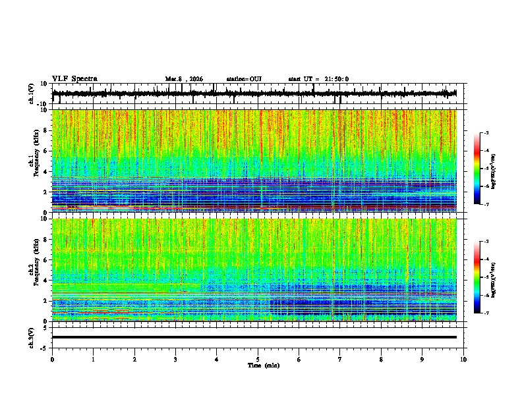Click the ch.2 color bar log(PSD) label
The image size is (522, 403).
(494, 280)
